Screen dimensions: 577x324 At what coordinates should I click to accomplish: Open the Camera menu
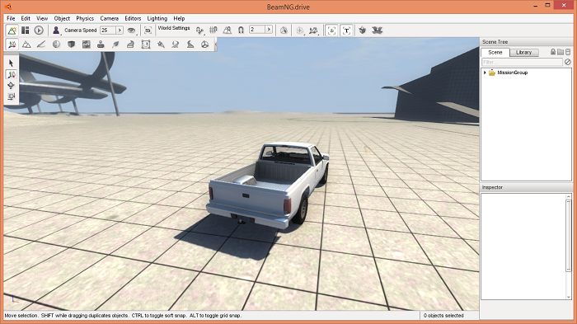(x=110, y=18)
